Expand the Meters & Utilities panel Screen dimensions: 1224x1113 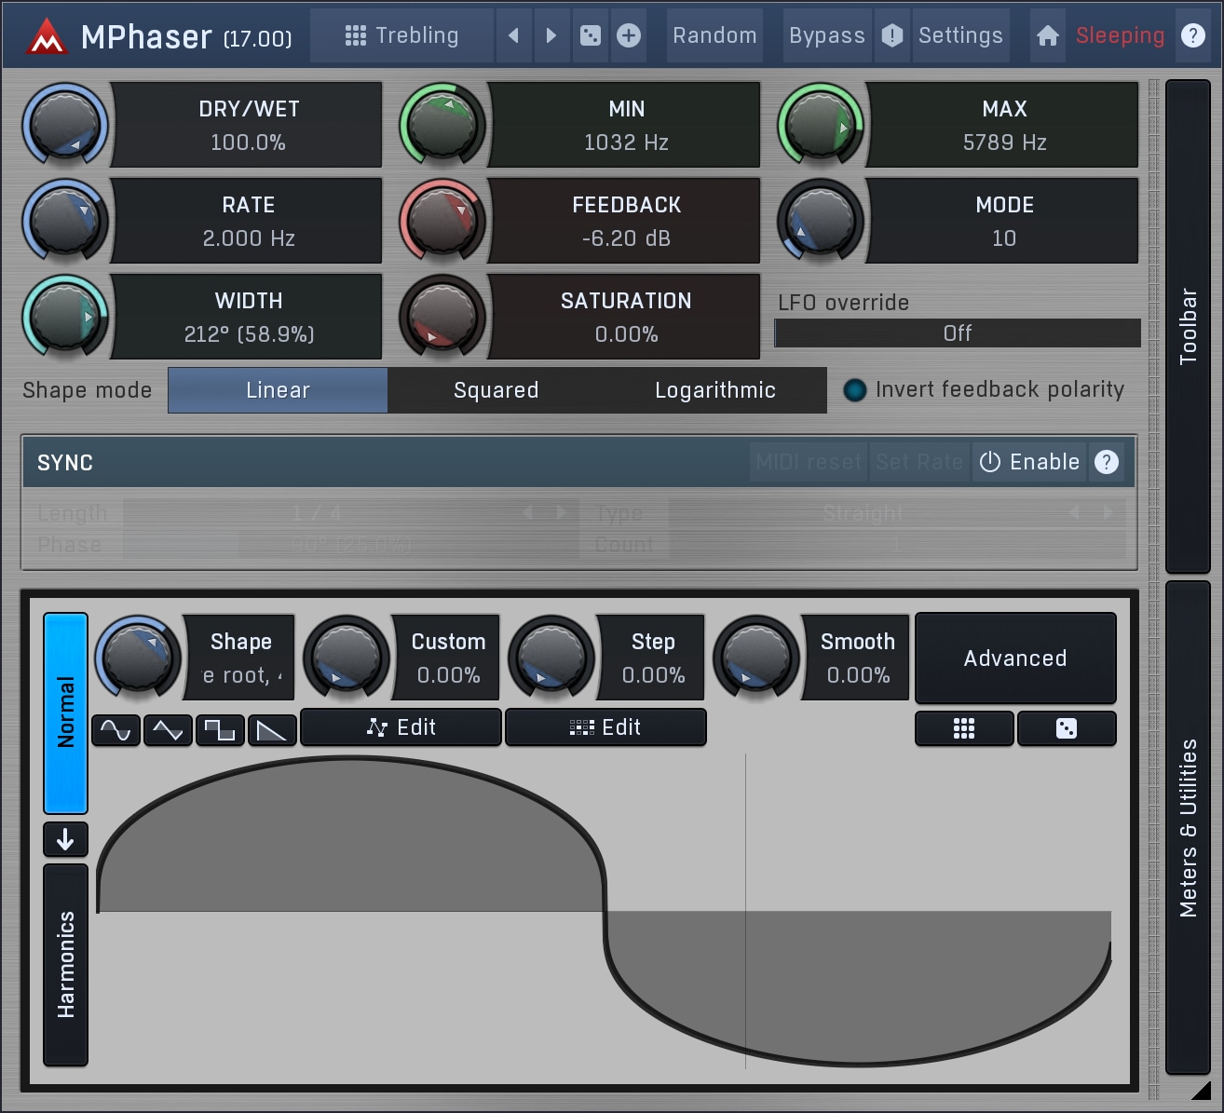(1188, 827)
